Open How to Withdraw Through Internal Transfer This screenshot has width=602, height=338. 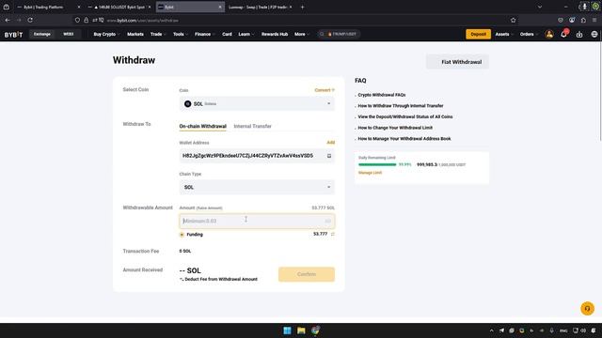pos(401,106)
